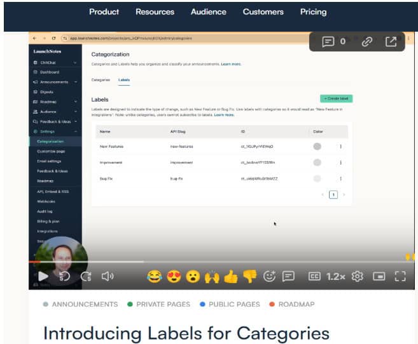Go to previous page of labels

323,195
